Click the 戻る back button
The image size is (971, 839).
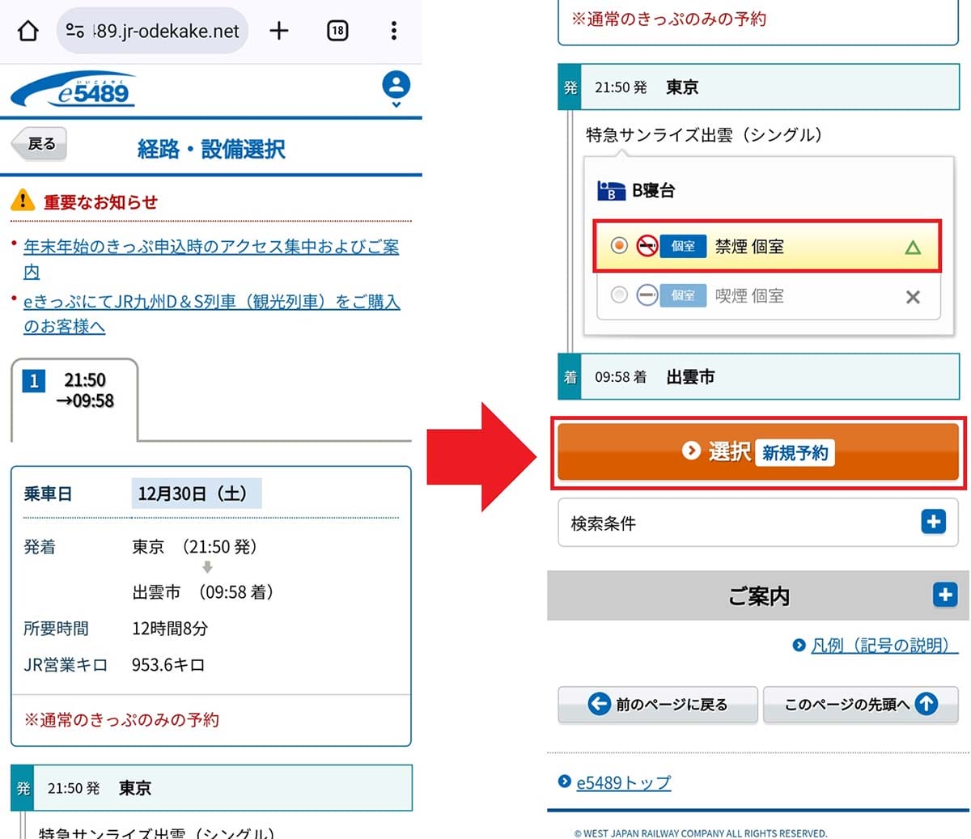tap(40, 144)
